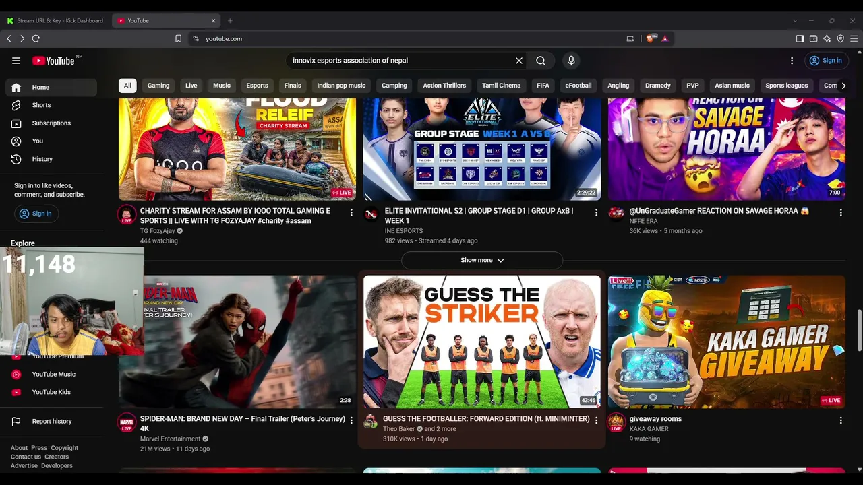Open Marvel Entertainment channel avatar
Viewport: 863px width, 485px height.
[127, 423]
